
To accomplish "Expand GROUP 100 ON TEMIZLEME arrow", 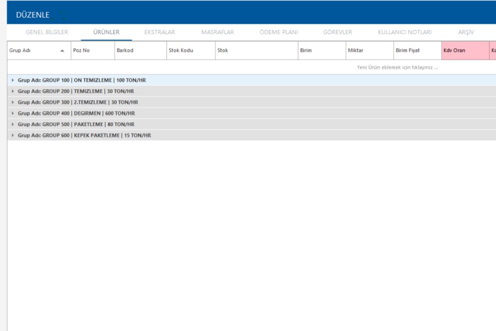I will (13, 80).
